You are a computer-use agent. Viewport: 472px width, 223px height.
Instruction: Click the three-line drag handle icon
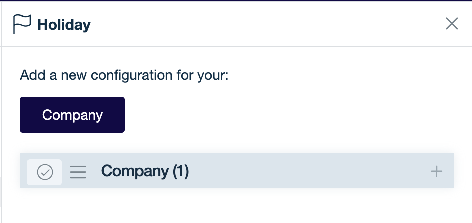[78, 172]
